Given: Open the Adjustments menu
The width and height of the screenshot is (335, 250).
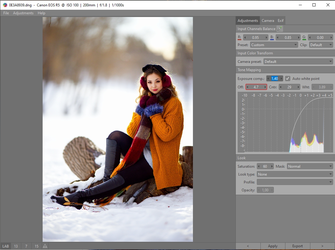Looking at the screenshot, I should 23,13.
